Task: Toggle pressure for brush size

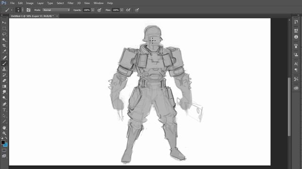Action: coord(137,10)
